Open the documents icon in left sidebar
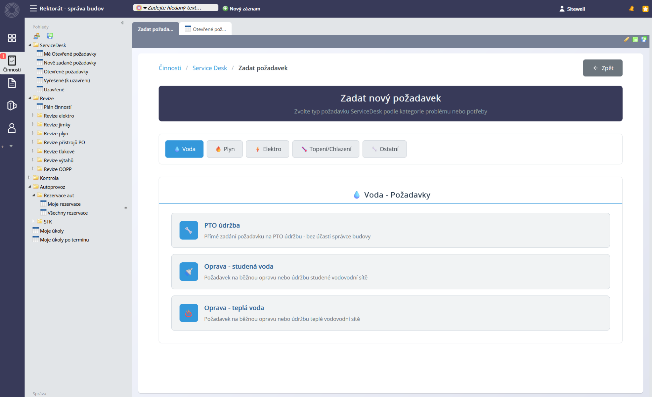Image resolution: width=652 pixels, height=397 pixels. [12, 83]
